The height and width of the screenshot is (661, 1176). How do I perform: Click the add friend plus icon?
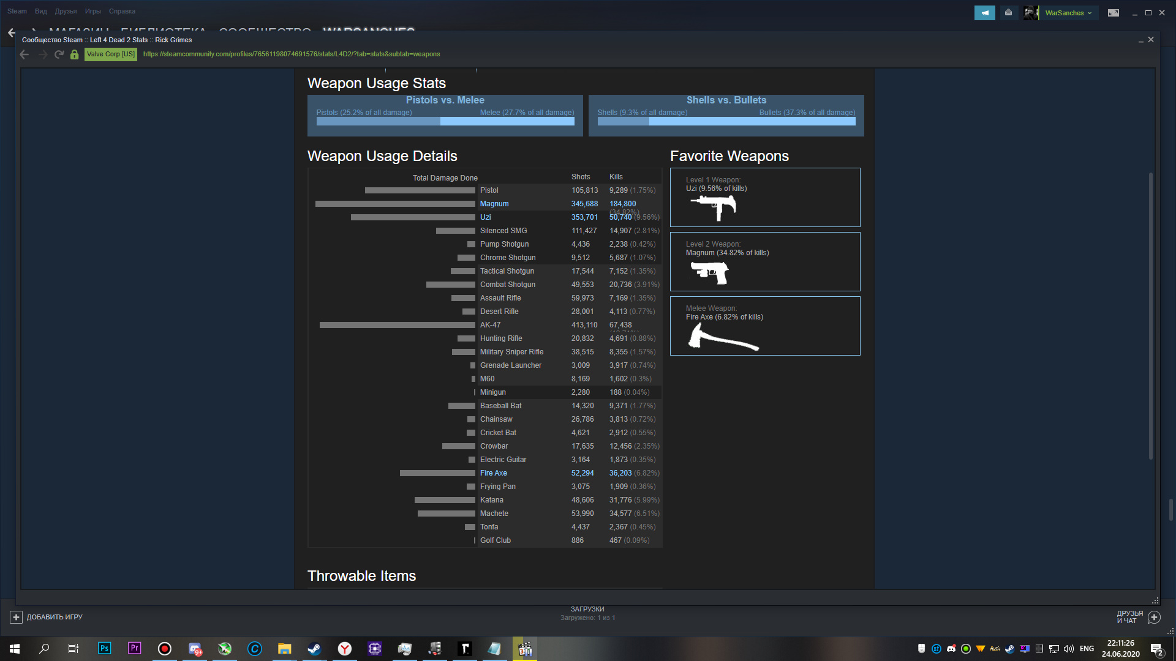point(1154,617)
